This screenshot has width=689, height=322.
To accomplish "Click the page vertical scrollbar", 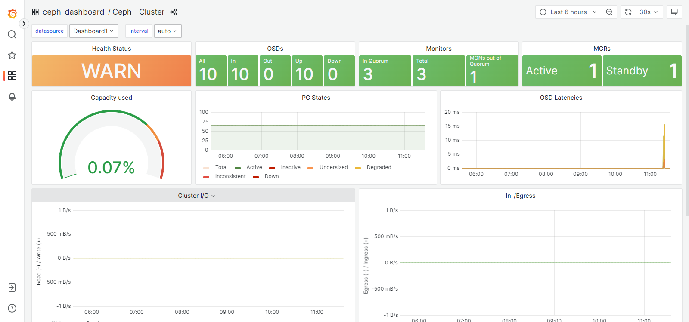I will (687, 120).
